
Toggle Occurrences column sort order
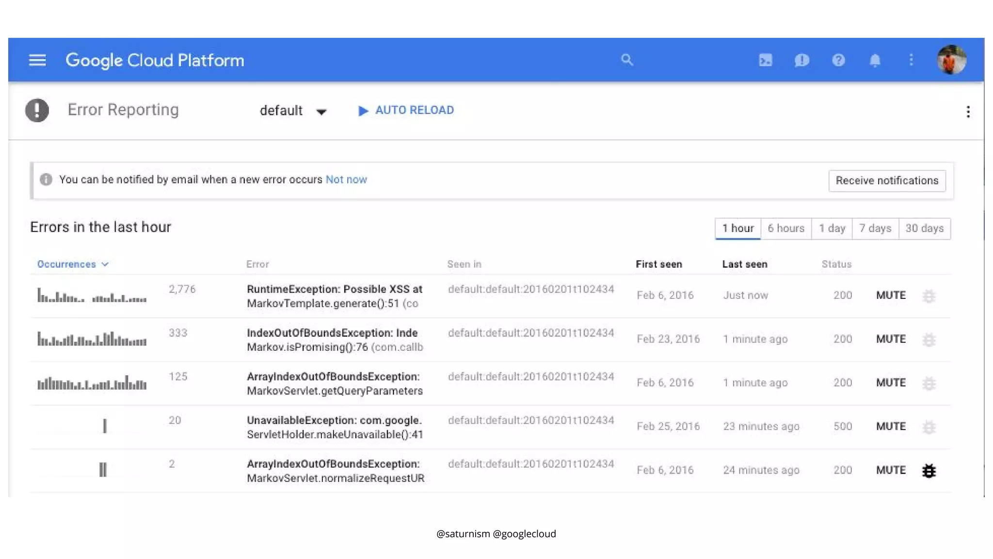[x=73, y=264]
